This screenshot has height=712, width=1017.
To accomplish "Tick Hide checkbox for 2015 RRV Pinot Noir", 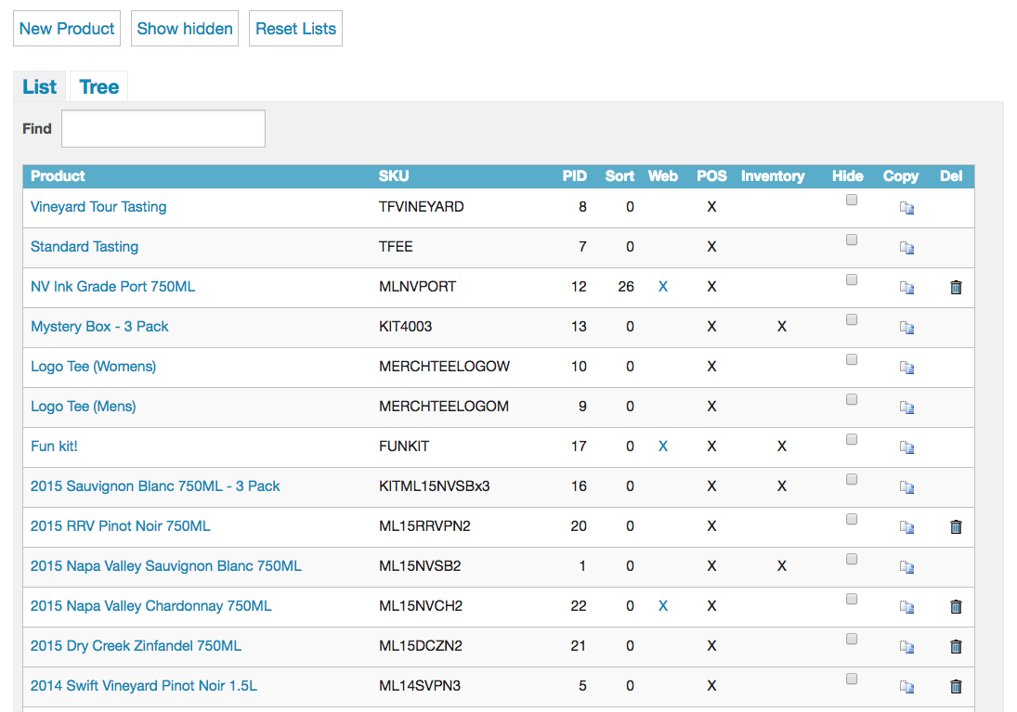I will pos(852,519).
